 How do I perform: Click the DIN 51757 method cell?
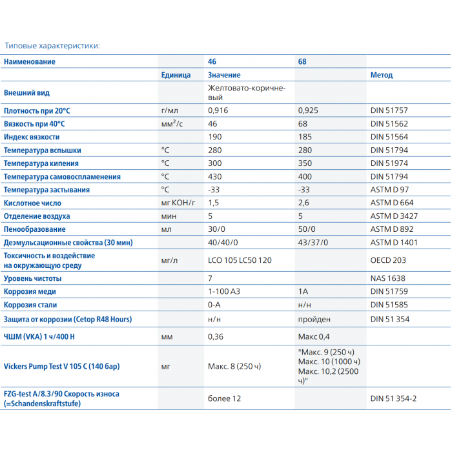coord(389,110)
